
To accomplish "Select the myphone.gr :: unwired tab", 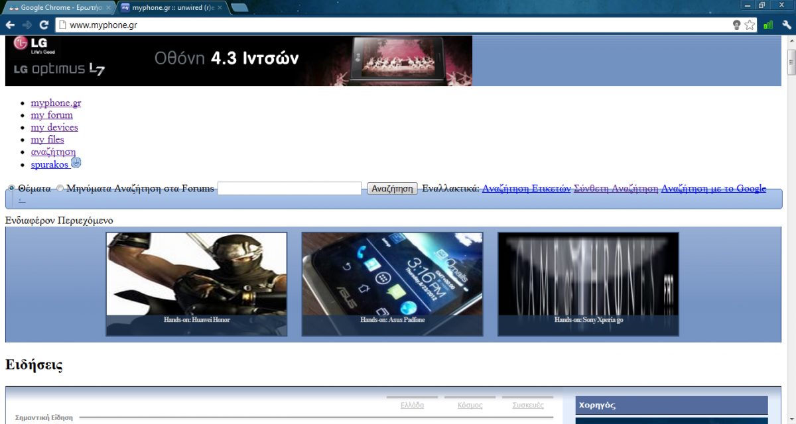I will [171, 7].
